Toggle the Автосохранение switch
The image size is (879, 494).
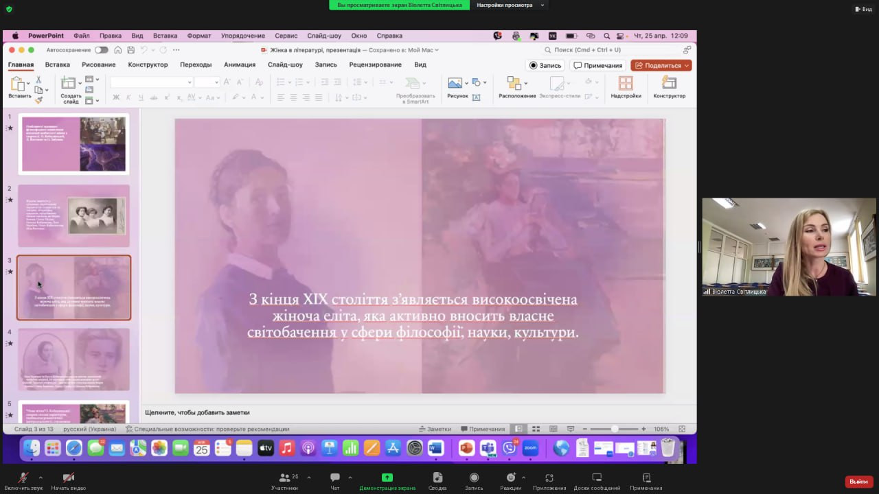tap(101, 50)
